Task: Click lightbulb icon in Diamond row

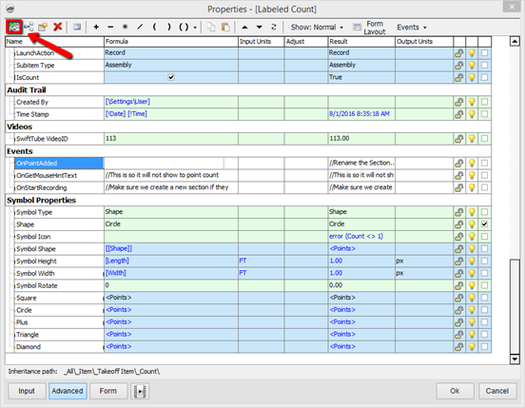Action: 472,347
